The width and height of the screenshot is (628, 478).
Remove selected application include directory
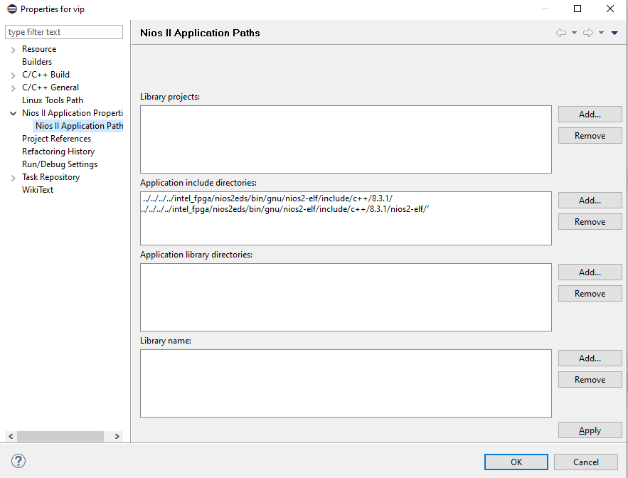click(x=590, y=222)
